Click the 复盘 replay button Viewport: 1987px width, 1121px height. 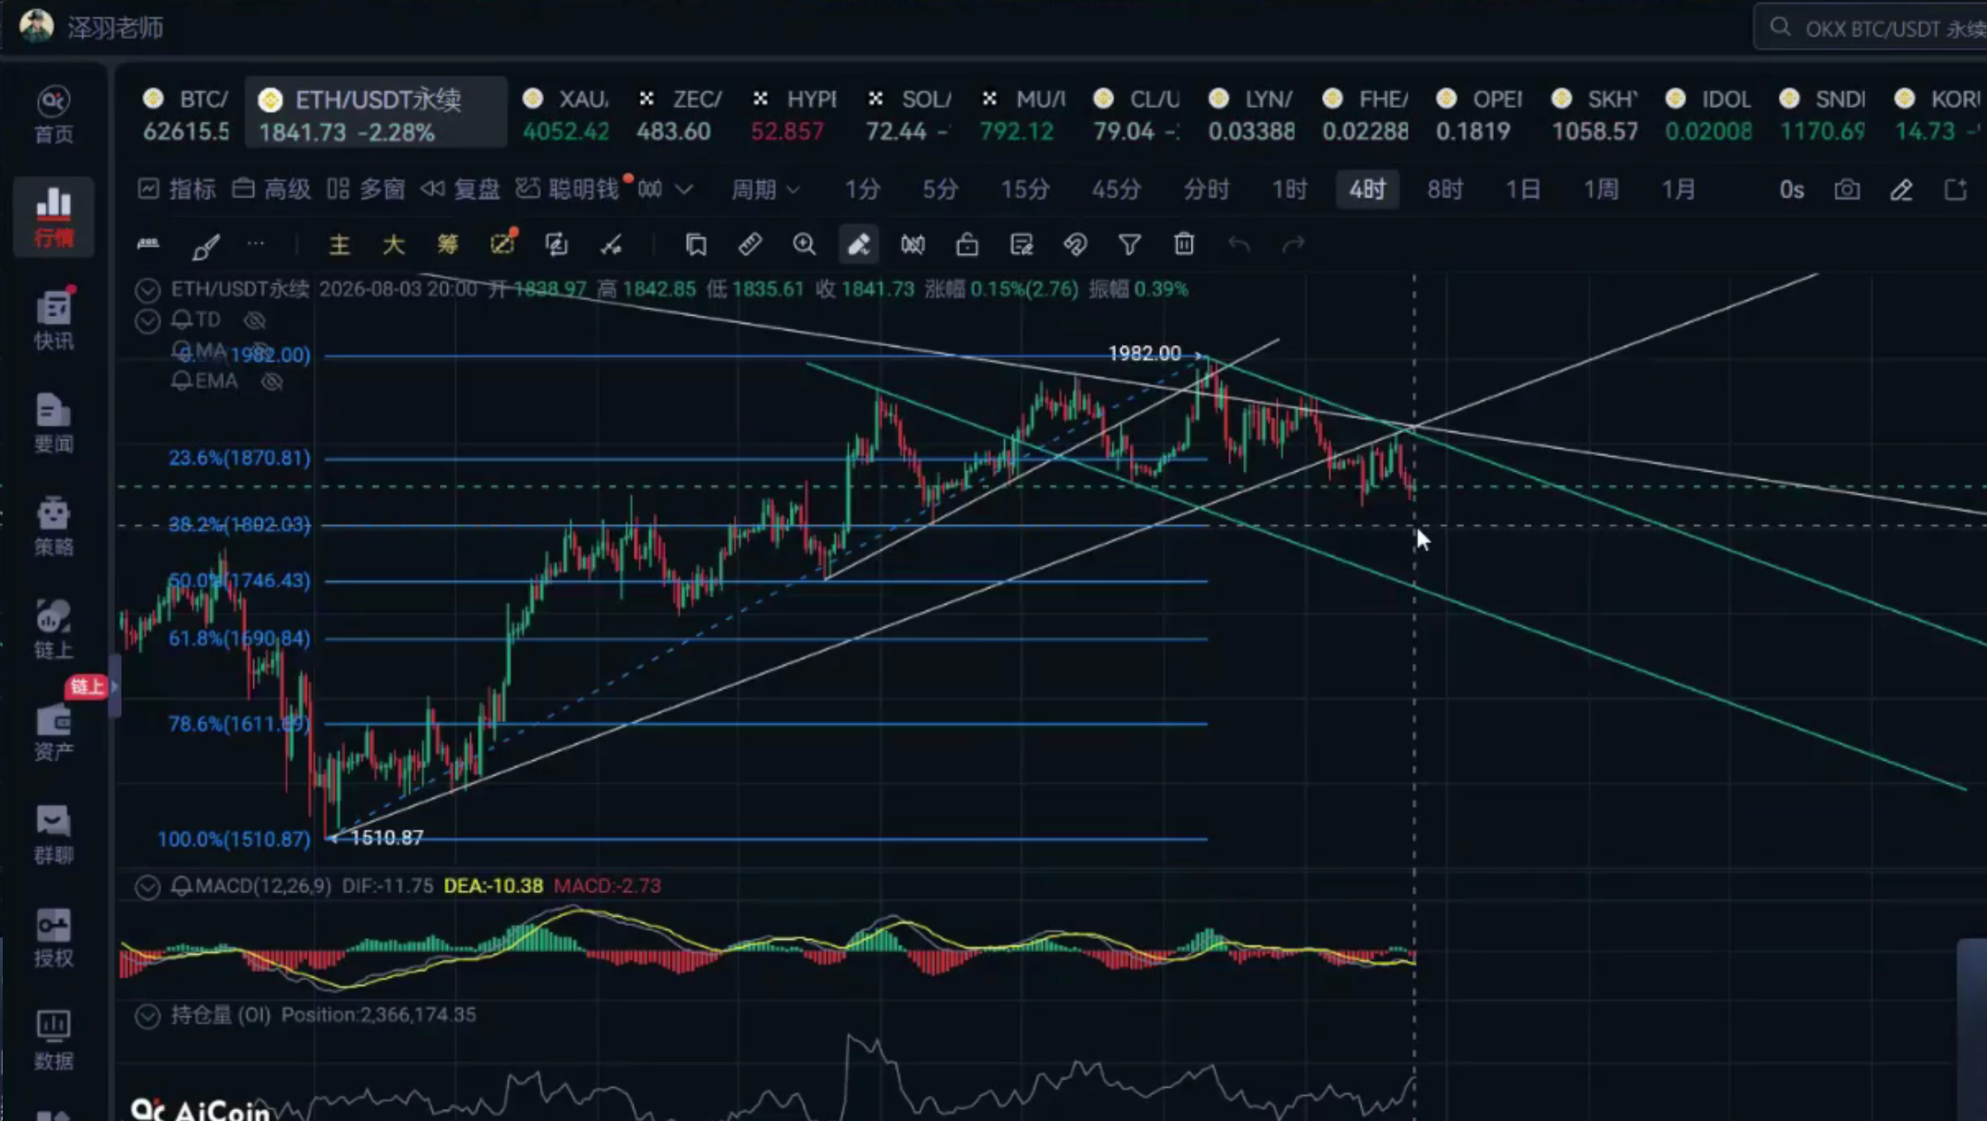(x=460, y=189)
